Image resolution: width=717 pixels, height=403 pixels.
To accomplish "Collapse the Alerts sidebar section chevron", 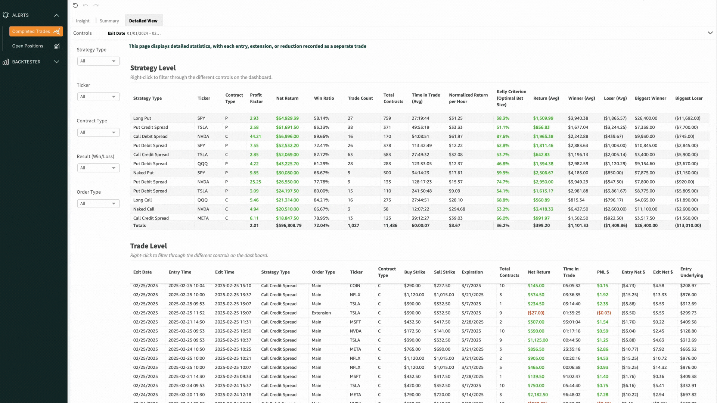I will pos(56,15).
